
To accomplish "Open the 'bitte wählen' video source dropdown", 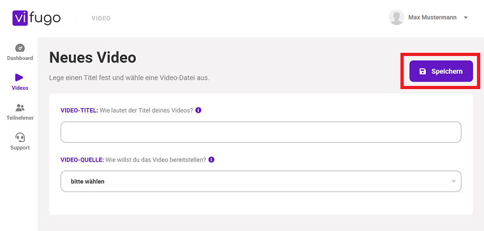I will point(261,181).
